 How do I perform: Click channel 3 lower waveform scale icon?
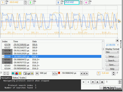click(81, 4)
